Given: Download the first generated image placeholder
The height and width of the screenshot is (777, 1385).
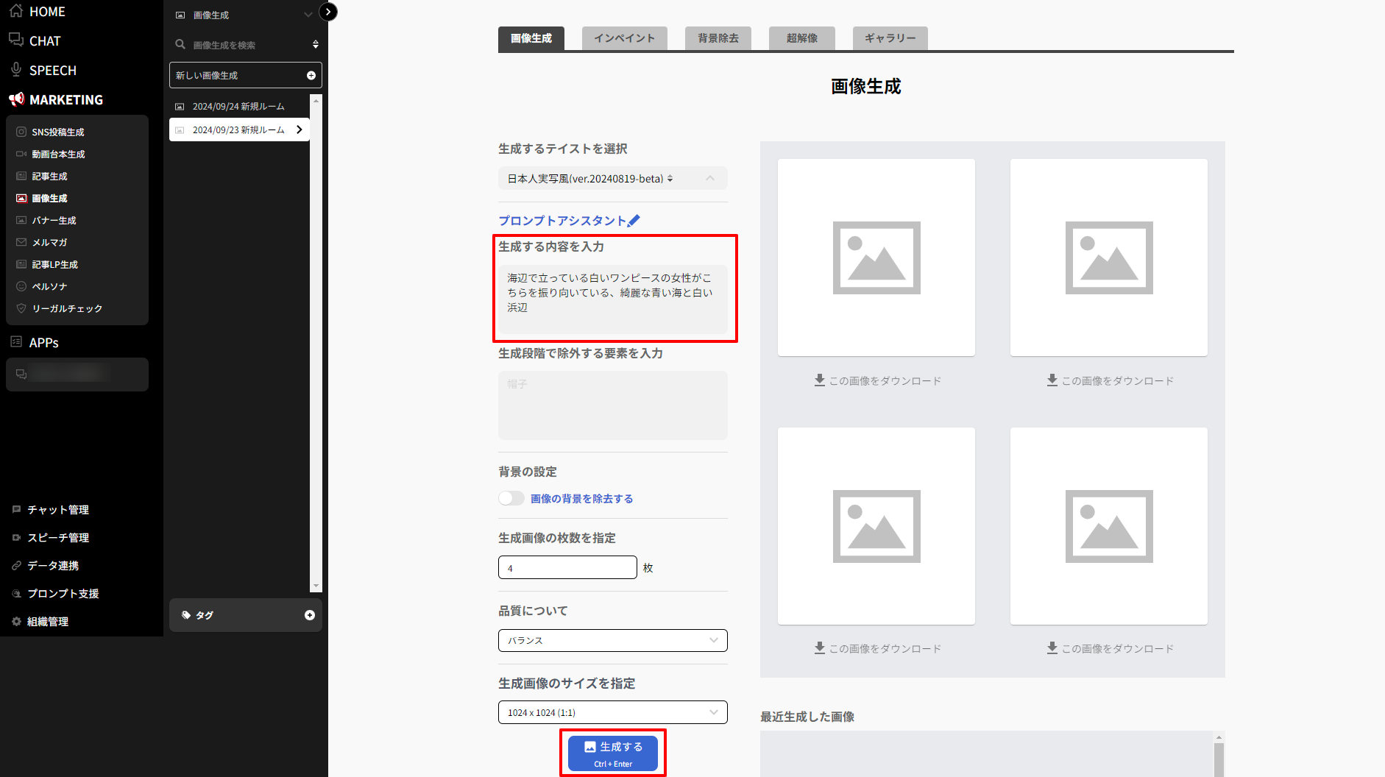Looking at the screenshot, I should [x=877, y=380].
